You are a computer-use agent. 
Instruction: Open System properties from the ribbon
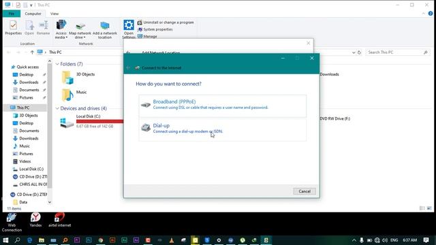(155, 29)
